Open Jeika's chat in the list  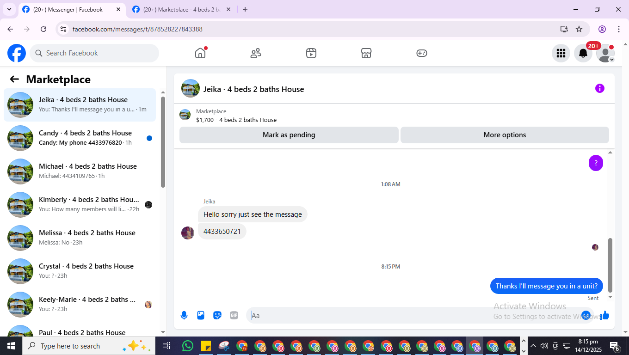80,105
